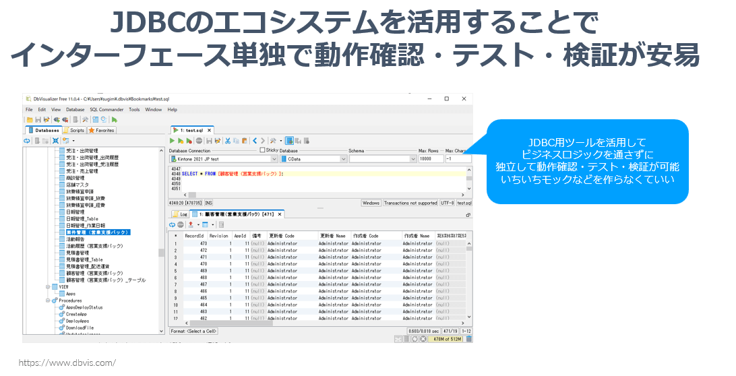Select 見積書管理 table in database tree
The width and height of the screenshot is (736, 376).
(x=78, y=253)
